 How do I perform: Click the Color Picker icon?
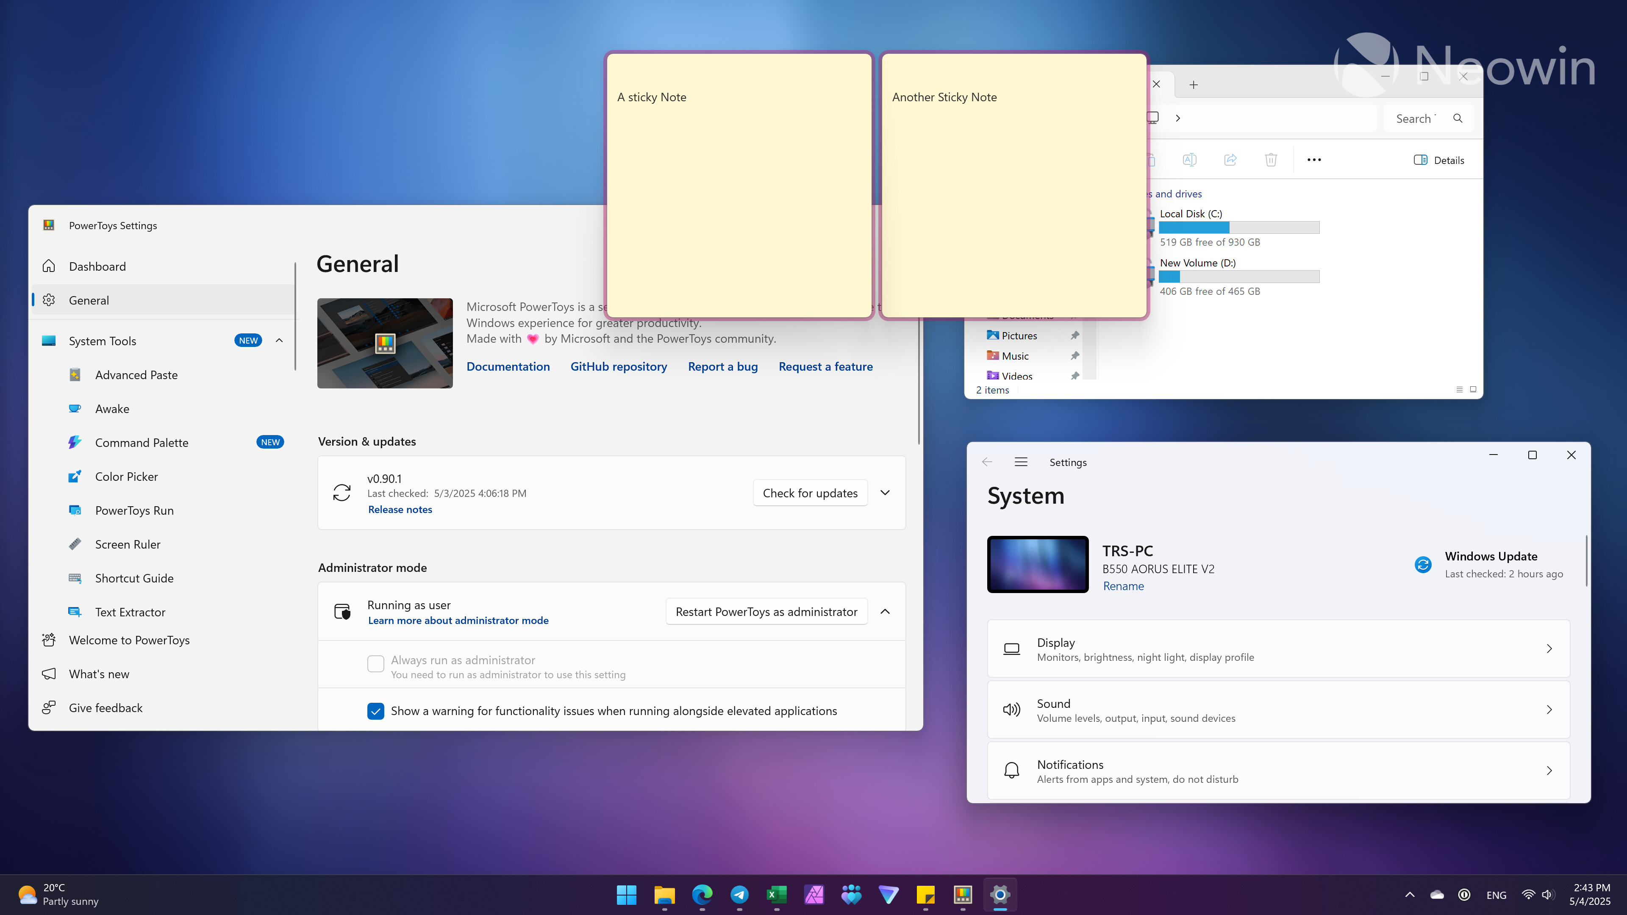tap(75, 476)
